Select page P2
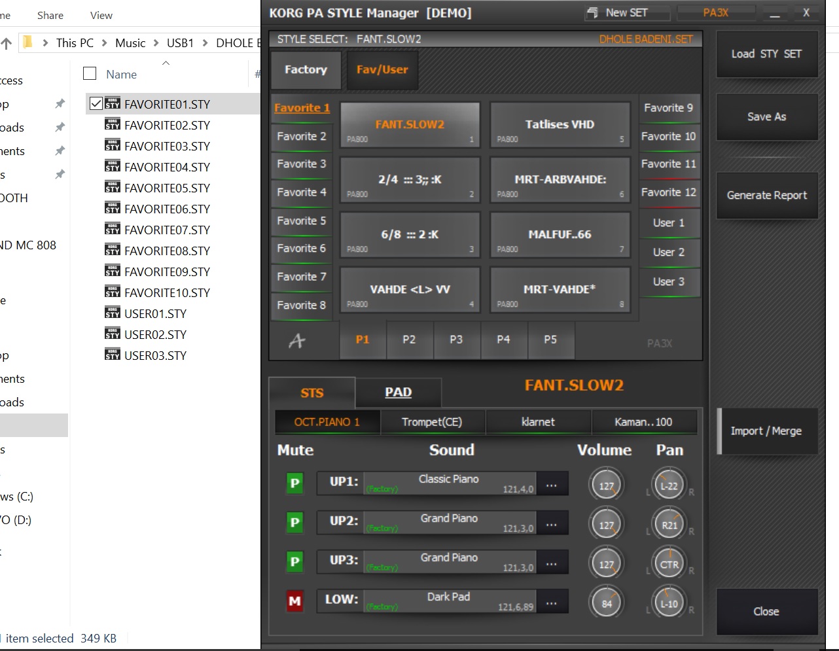Screen dimensions: 839x651 409,340
